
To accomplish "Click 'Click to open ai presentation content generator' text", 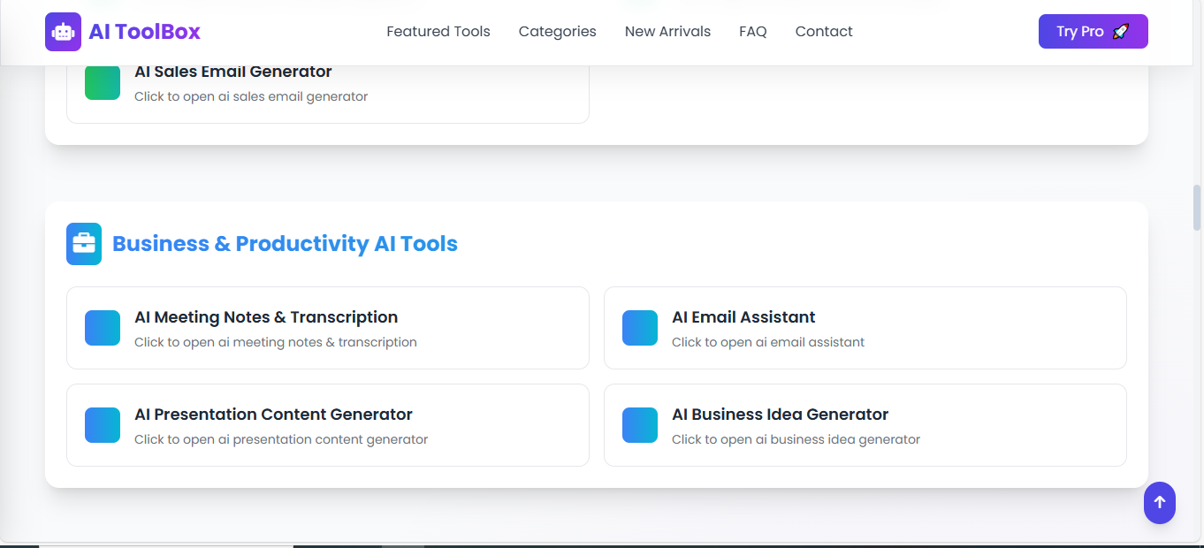I will (x=281, y=439).
